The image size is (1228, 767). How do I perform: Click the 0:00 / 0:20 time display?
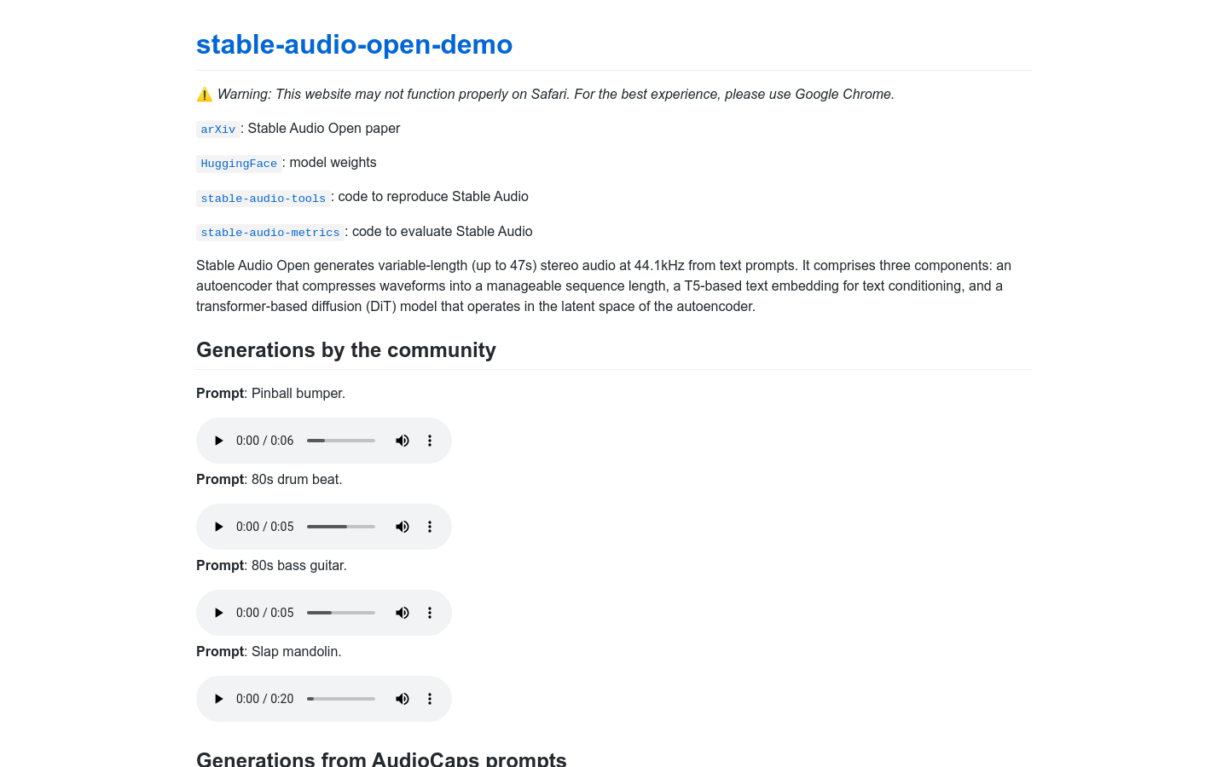click(264, 699)
